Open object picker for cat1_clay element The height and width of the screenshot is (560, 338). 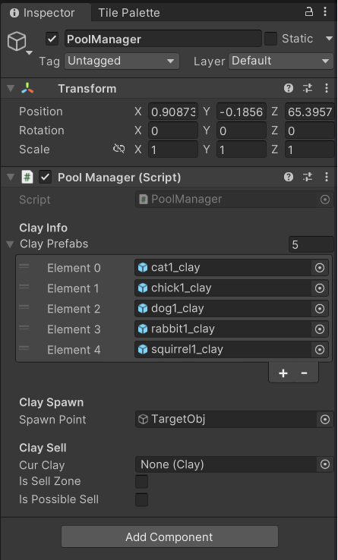[x=320, y=268]
